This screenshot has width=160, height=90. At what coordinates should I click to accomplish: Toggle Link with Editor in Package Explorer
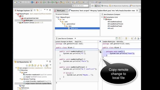click(x=37, y=10)
